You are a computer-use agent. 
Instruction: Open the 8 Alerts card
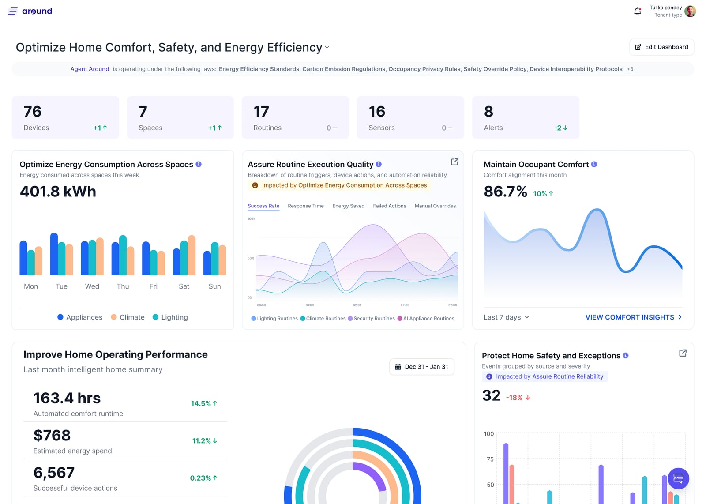point(526,117)
